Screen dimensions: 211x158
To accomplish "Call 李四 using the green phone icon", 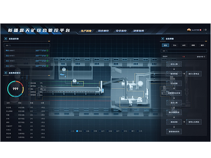I will pos(47,51).
